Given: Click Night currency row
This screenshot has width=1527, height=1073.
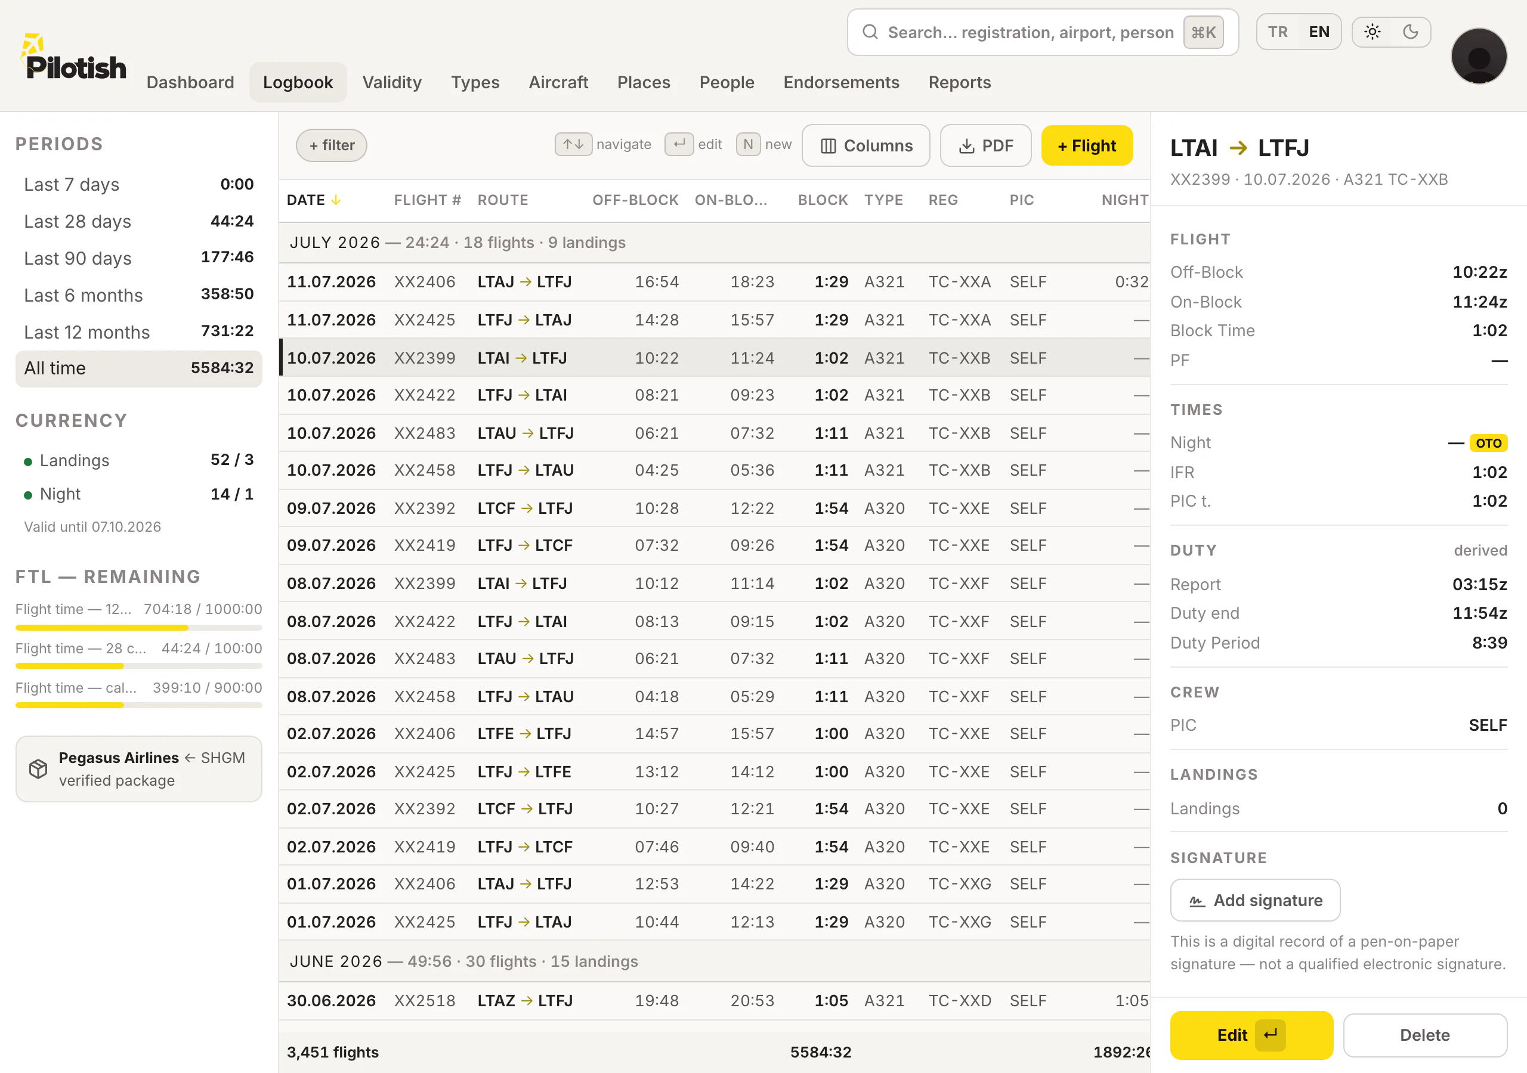Looking at the screenshot, I should point(138,494).
